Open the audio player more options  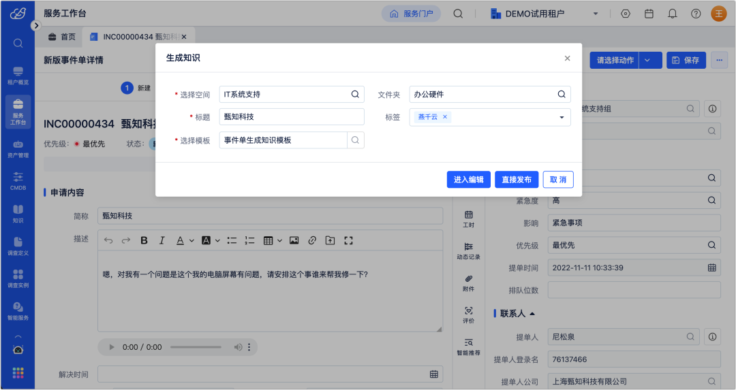[x=249, y=347]
